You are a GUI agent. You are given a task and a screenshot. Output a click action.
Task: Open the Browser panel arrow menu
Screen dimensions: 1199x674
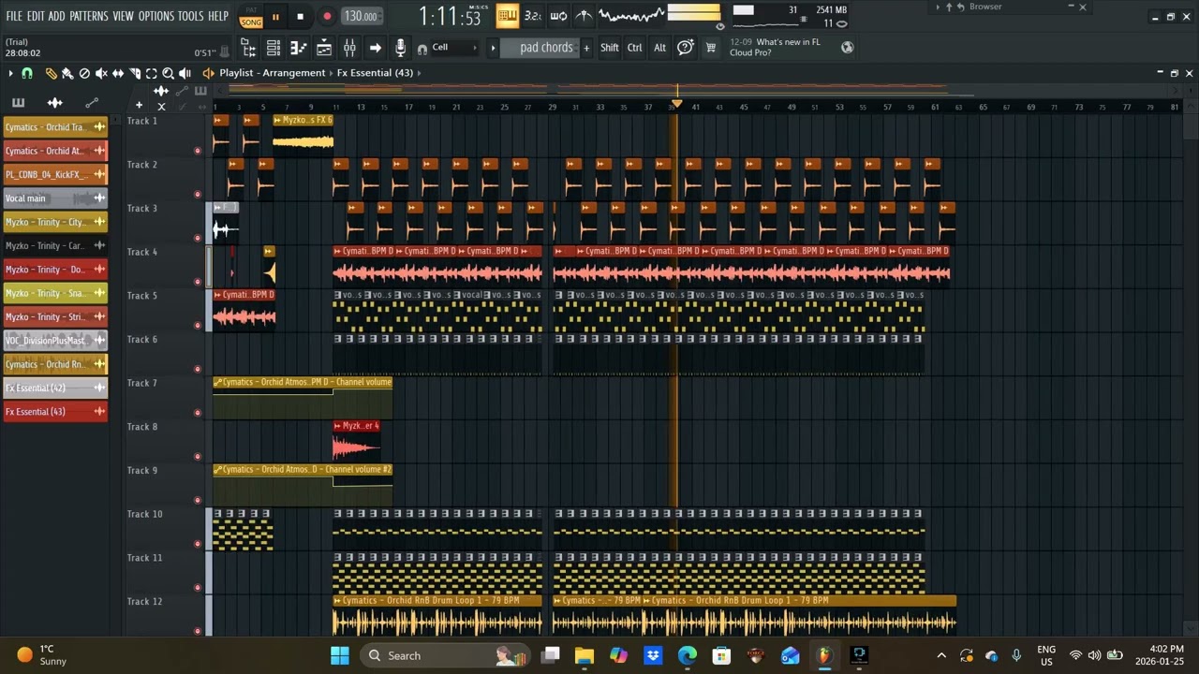point(938,7)
